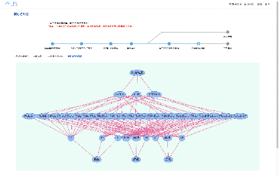Select the leftmost node in the second graph row
279x175 pixels.
(120, 94)
